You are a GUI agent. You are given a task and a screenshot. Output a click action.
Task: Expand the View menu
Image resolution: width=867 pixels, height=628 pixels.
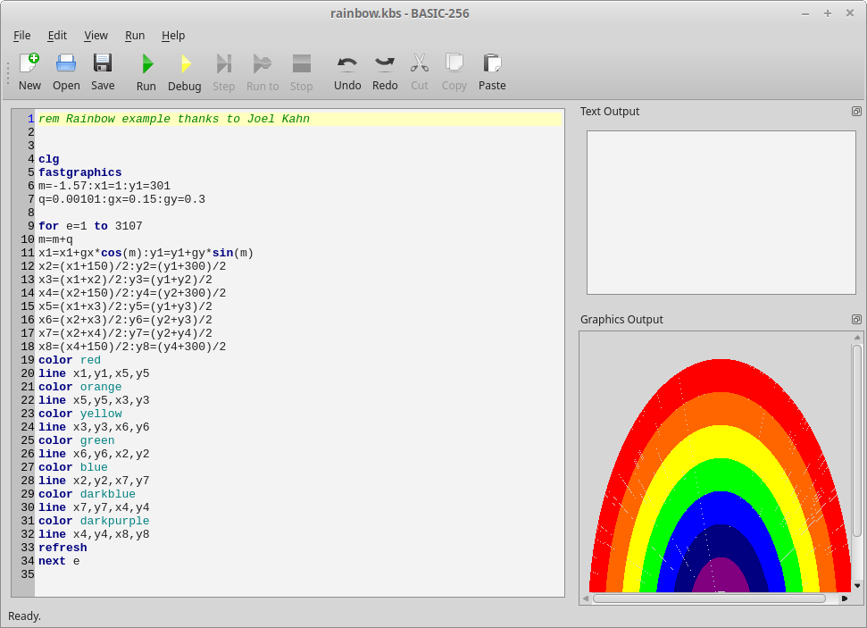96,36
